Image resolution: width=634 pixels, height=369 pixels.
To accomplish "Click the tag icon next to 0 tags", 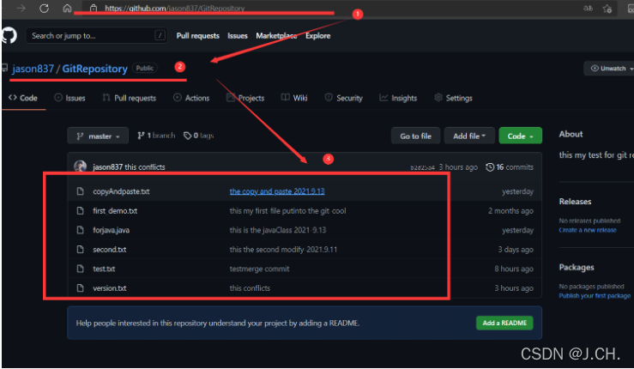I will point(187,136).
